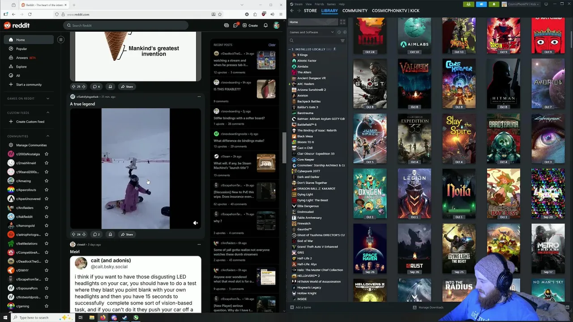Open Manage Downloads in Steam

pos(428,307)
